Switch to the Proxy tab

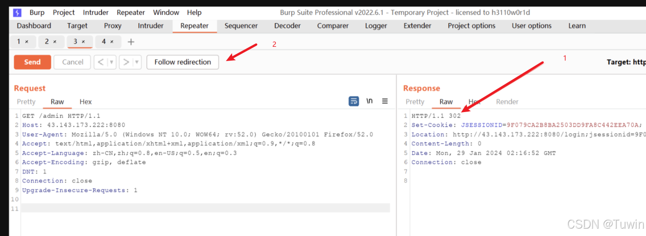112,26
